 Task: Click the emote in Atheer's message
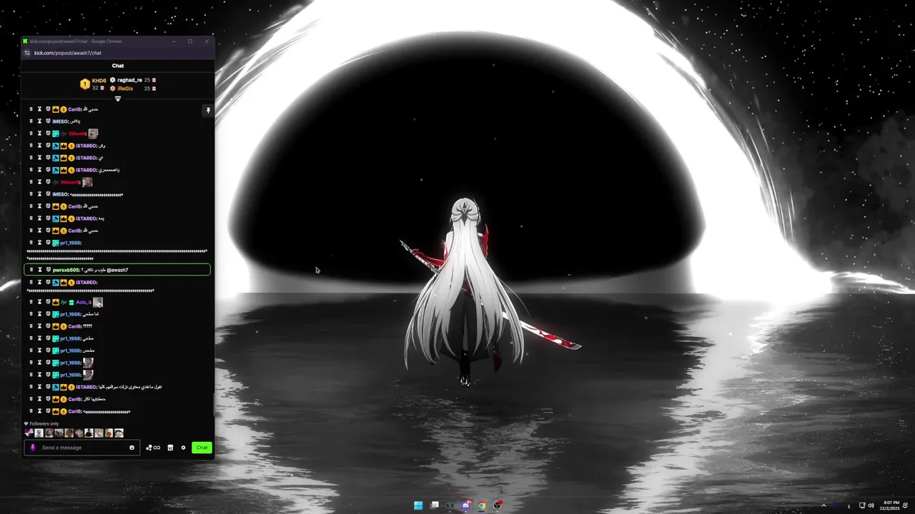(87, 182)
